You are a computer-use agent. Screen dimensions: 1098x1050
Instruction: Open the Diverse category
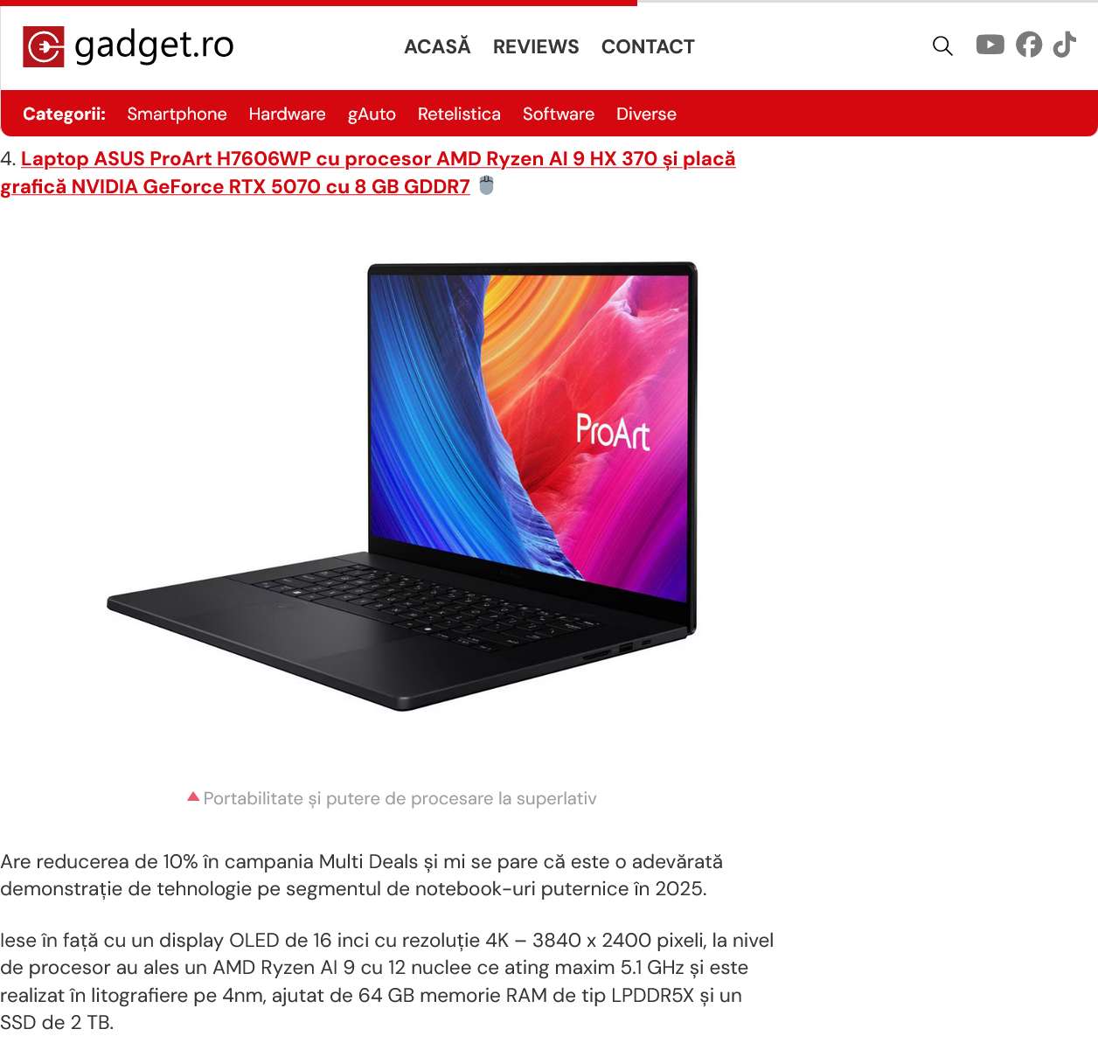coord(646,114)
